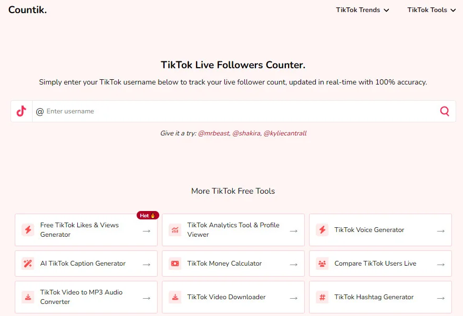
Task: Click the TikTok logo icon beside username field
Action: click(21, 111)
